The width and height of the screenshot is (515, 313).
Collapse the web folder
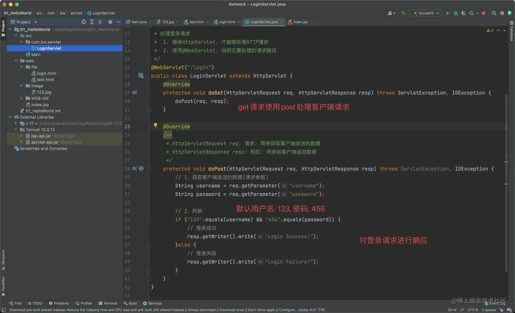tap(16, 61)
